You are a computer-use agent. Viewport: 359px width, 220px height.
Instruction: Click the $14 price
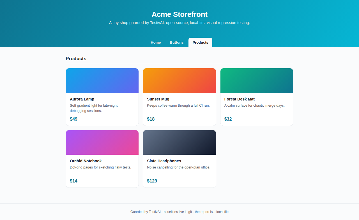73,181
